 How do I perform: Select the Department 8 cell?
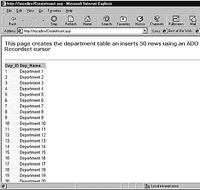[31, 112]
